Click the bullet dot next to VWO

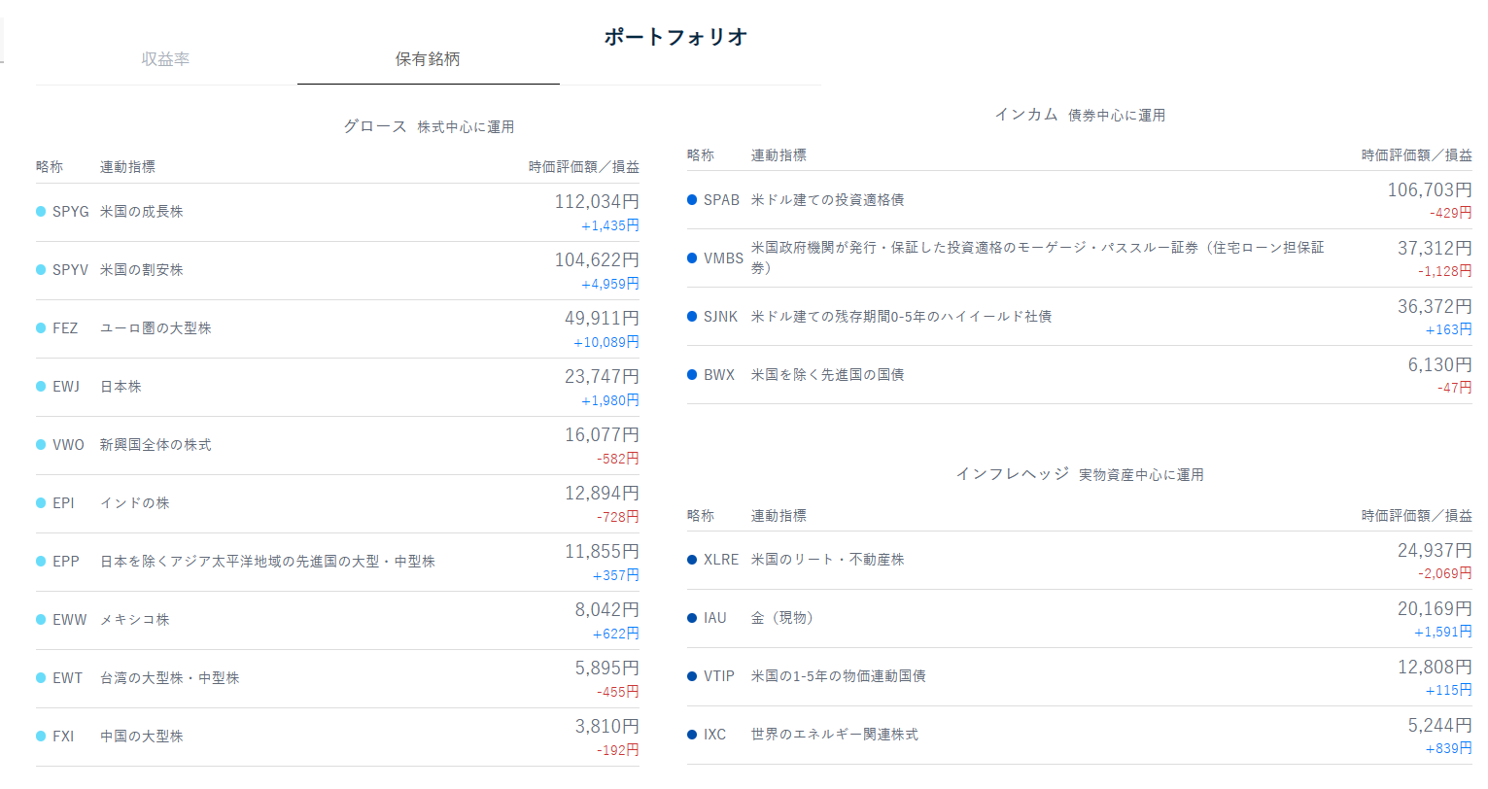pyautogui.click(x=41, y=444)
